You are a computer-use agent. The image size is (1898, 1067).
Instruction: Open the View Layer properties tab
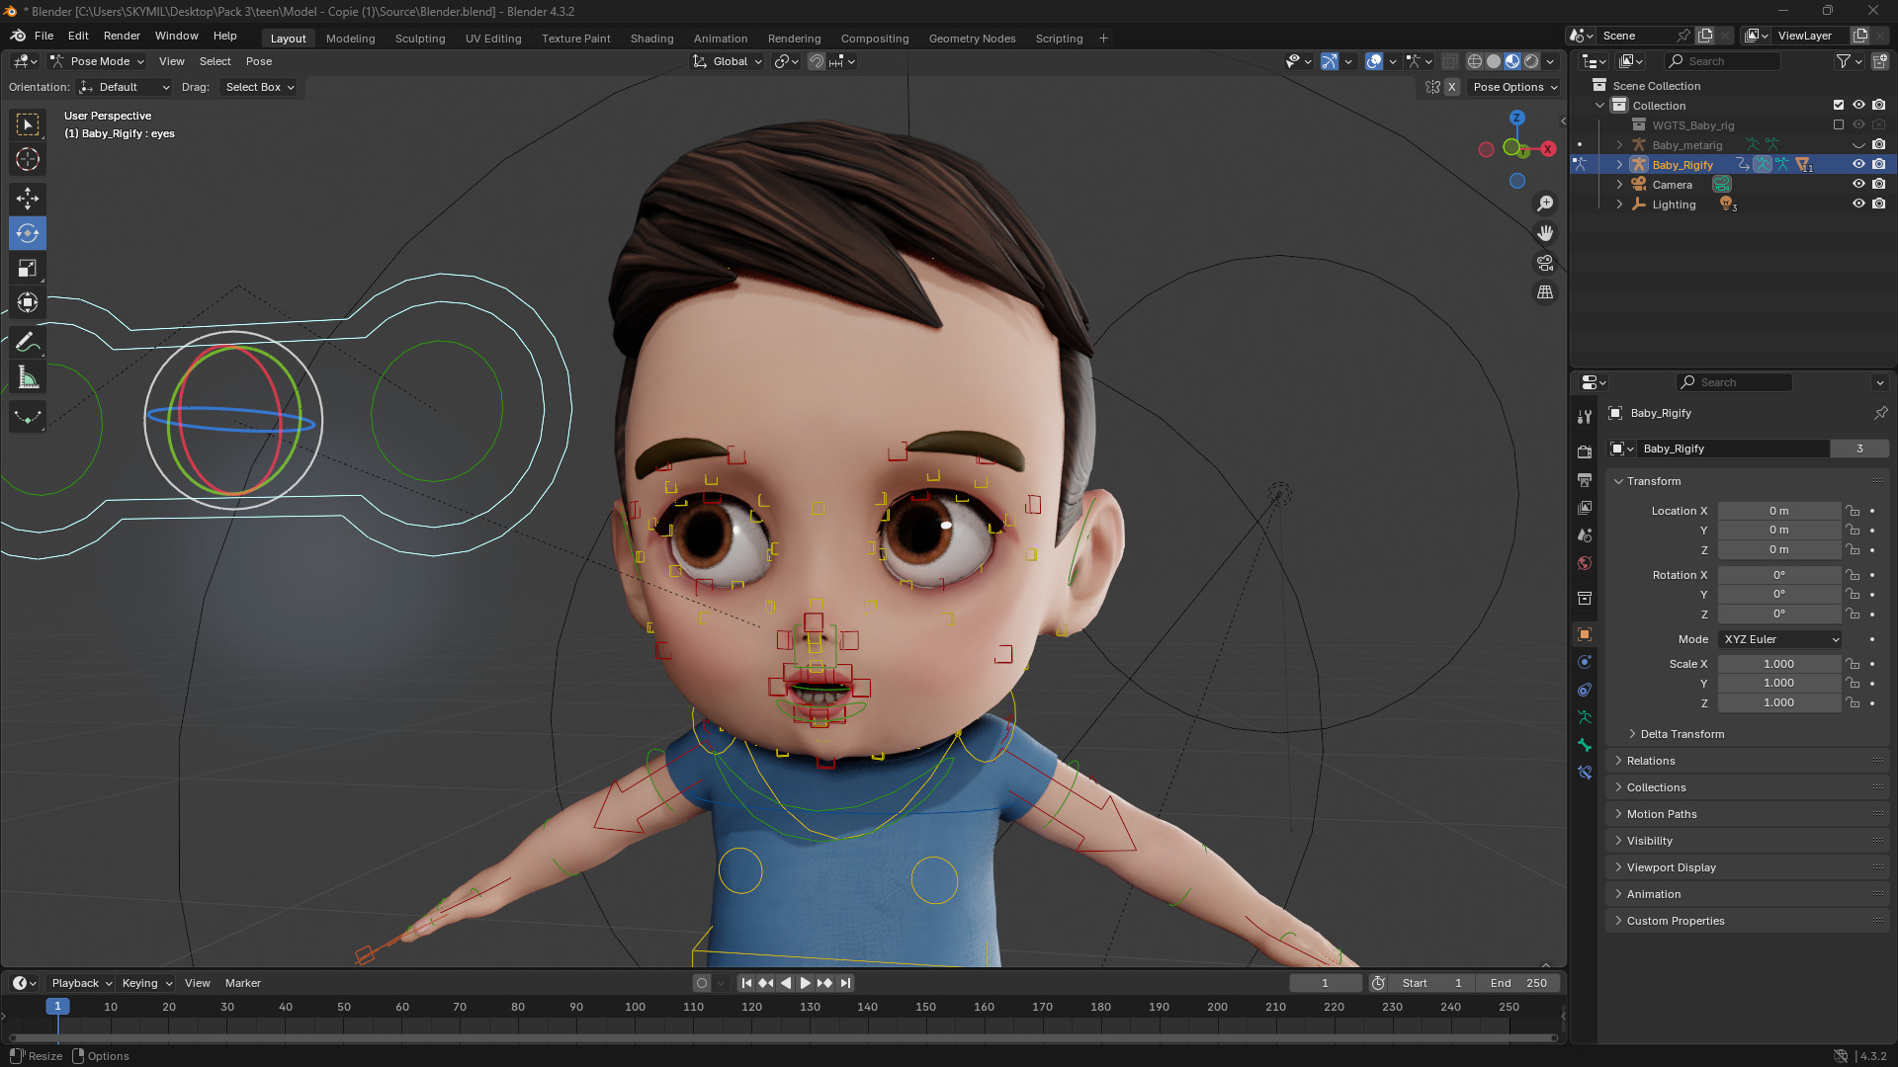point(1585,508)
